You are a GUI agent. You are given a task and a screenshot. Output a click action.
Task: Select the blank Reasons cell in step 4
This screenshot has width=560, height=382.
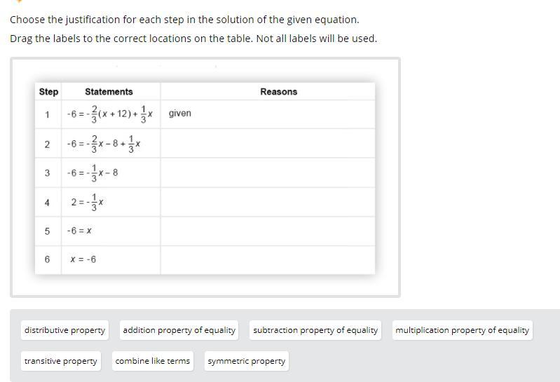tap(268, 202)
